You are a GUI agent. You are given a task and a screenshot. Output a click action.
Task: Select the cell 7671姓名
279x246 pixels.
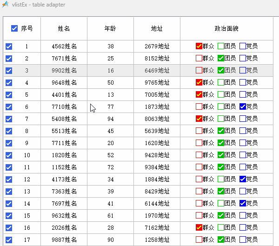click(x=64, y=59)
